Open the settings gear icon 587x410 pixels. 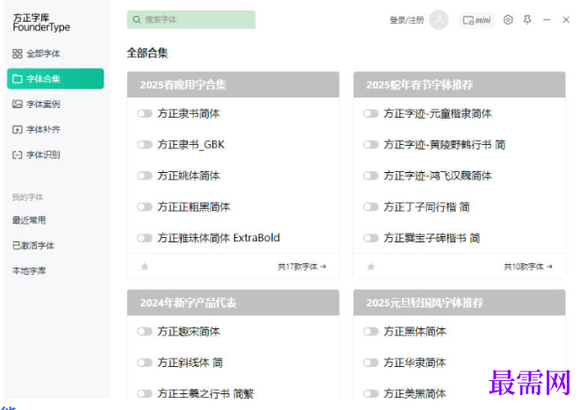[508, 19]
